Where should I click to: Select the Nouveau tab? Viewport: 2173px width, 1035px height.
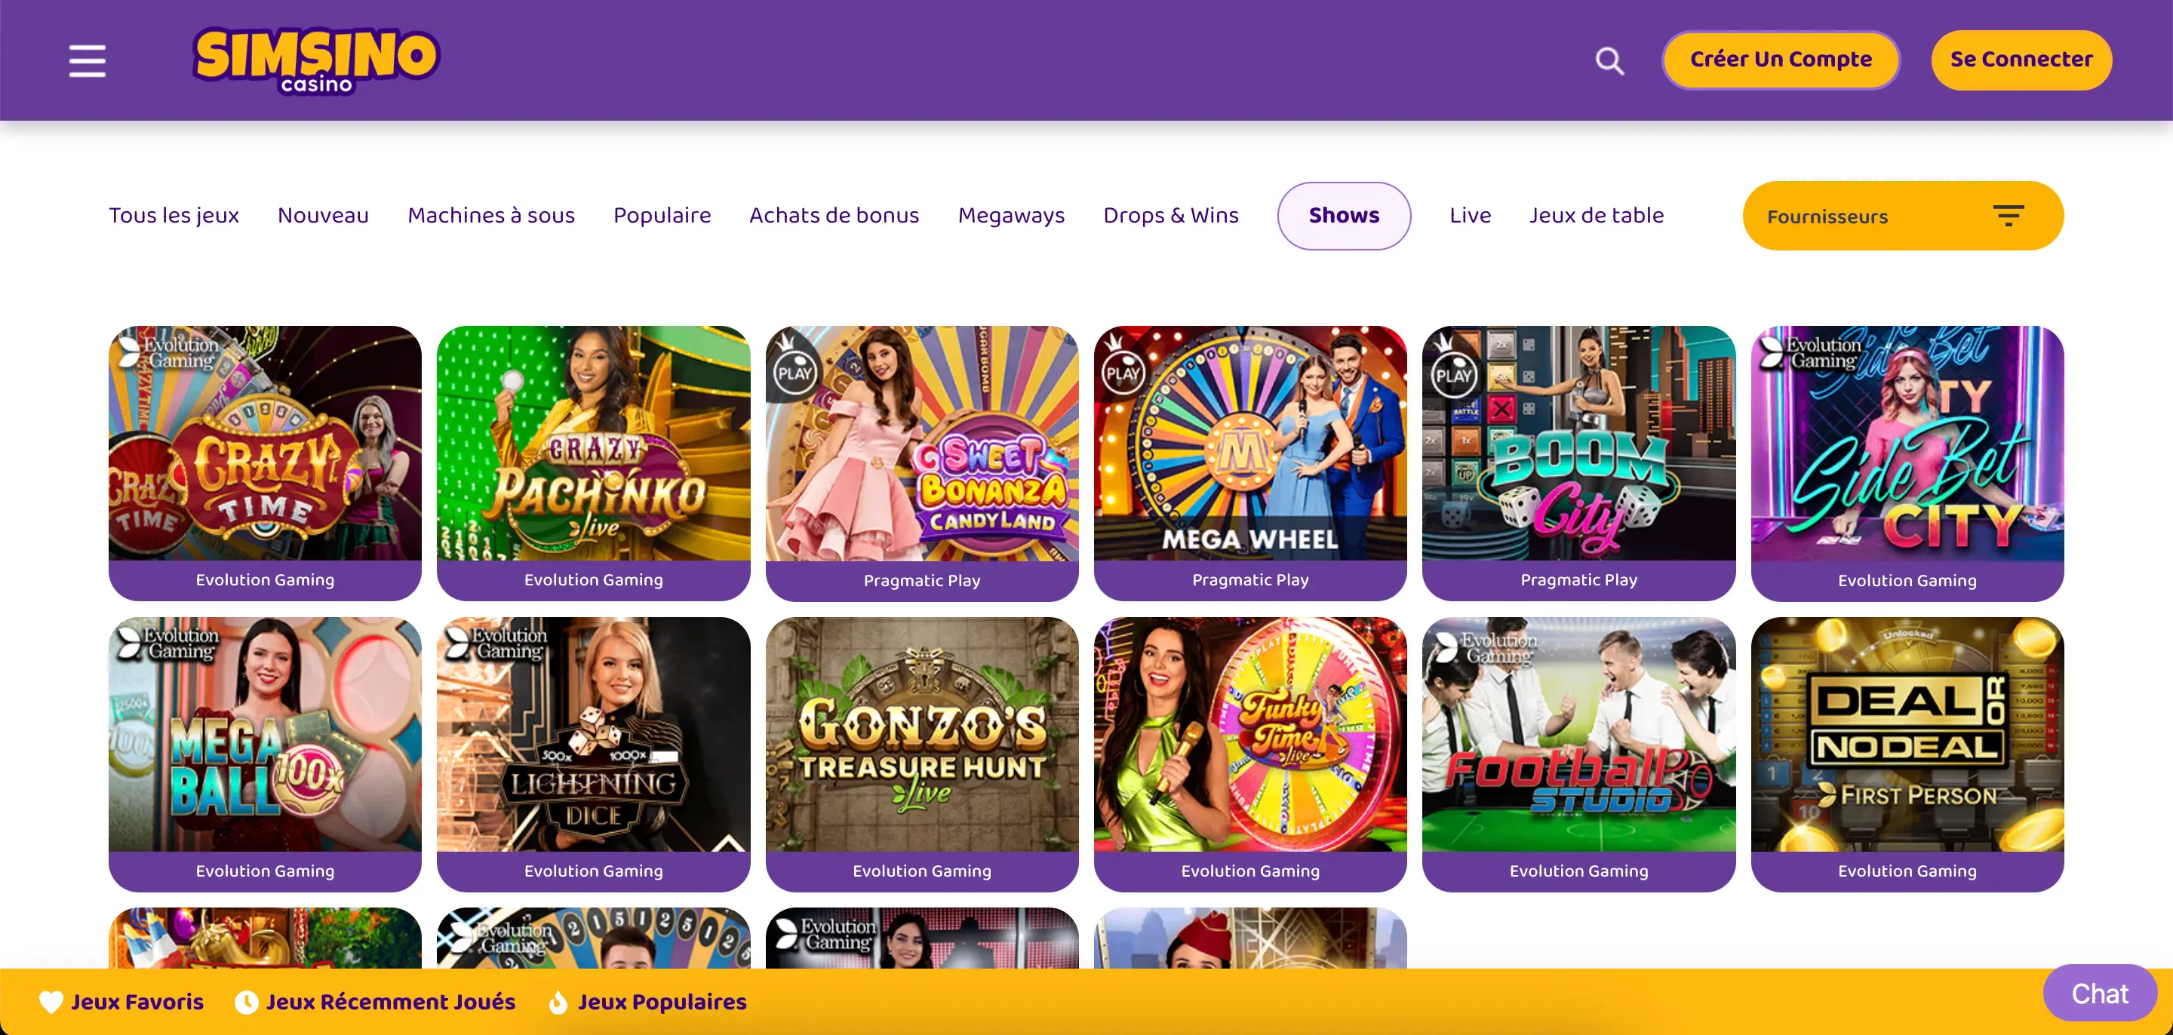coord(323,216)
